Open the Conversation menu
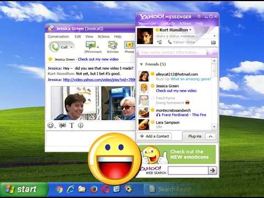The image size is (264, 198). coord(58,36)
